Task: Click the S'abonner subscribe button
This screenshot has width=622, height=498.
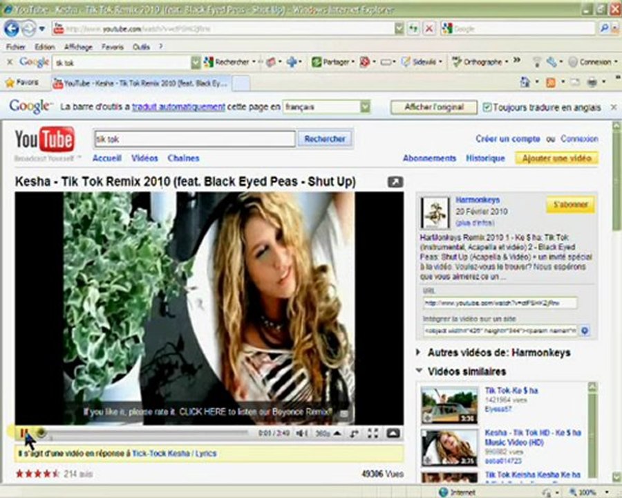Action: click(570, 205)
